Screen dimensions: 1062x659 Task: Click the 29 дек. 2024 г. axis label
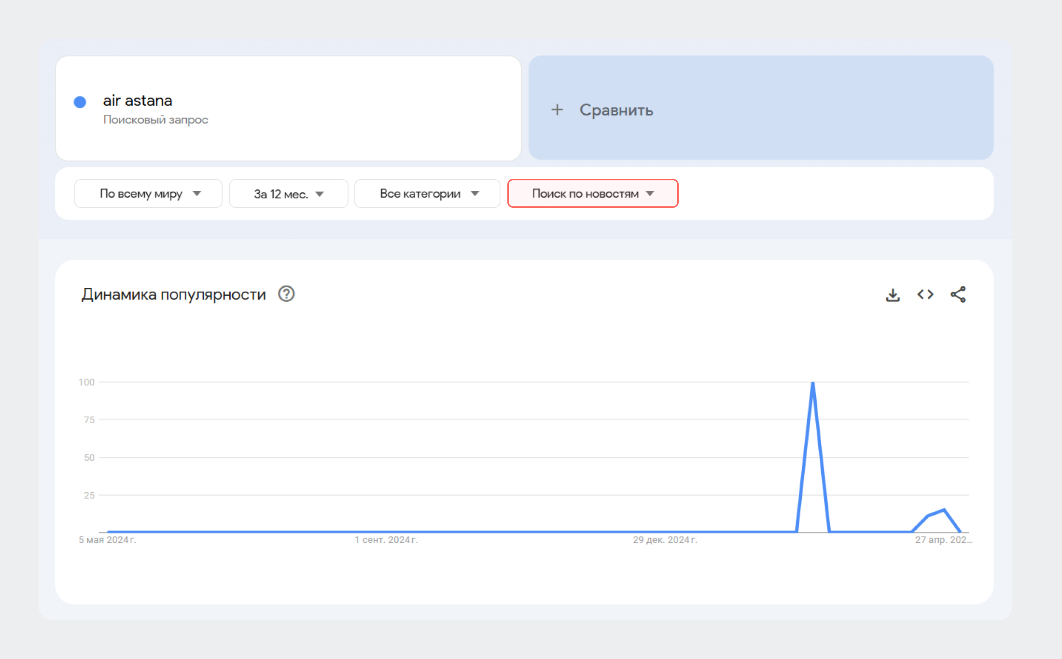tap(665, 540)
